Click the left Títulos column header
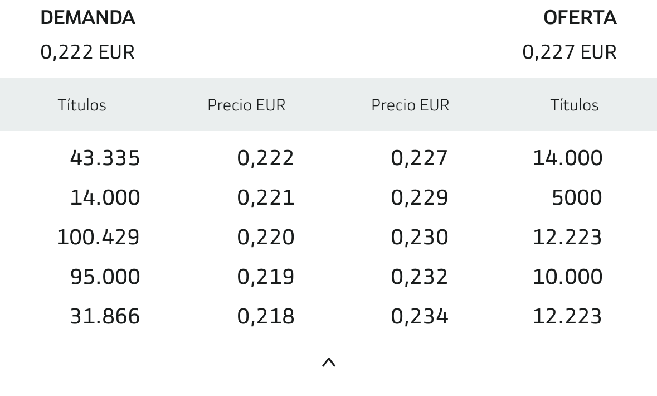The width and height of the screenshot is (657, 396). [x=82, y=105]
